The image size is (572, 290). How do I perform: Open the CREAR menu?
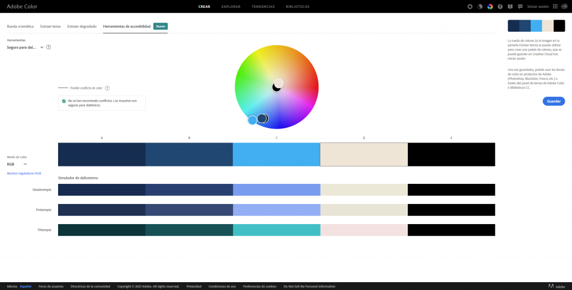coord(204,7)
